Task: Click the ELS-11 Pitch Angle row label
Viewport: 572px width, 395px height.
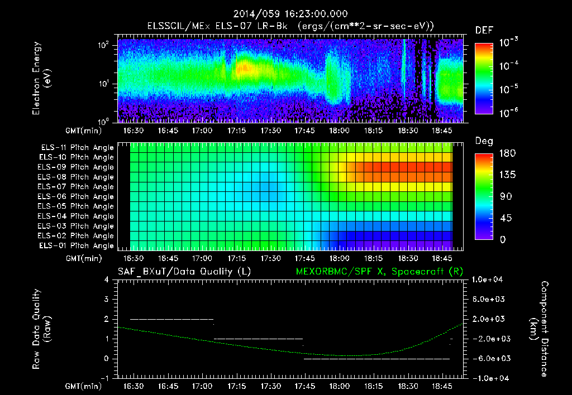Action: click(77, 148)
